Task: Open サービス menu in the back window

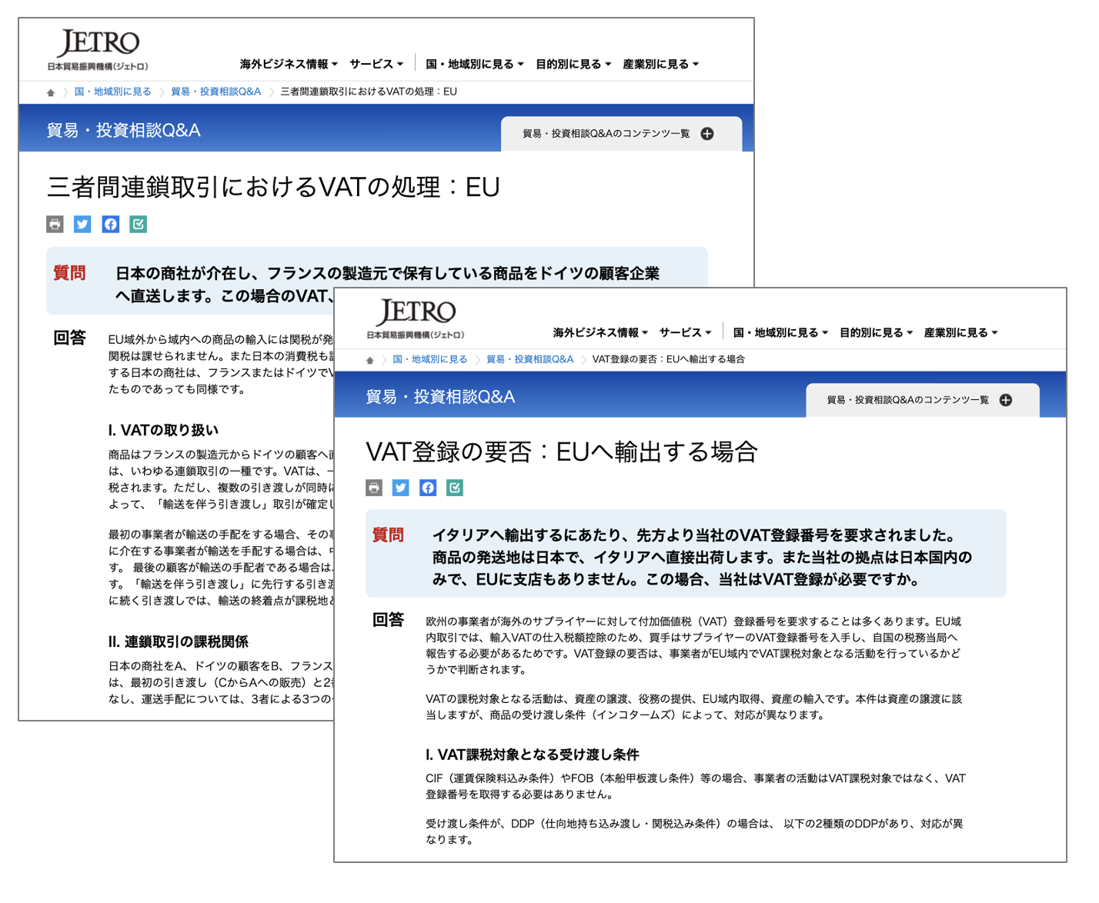Action: coord(376,65)
